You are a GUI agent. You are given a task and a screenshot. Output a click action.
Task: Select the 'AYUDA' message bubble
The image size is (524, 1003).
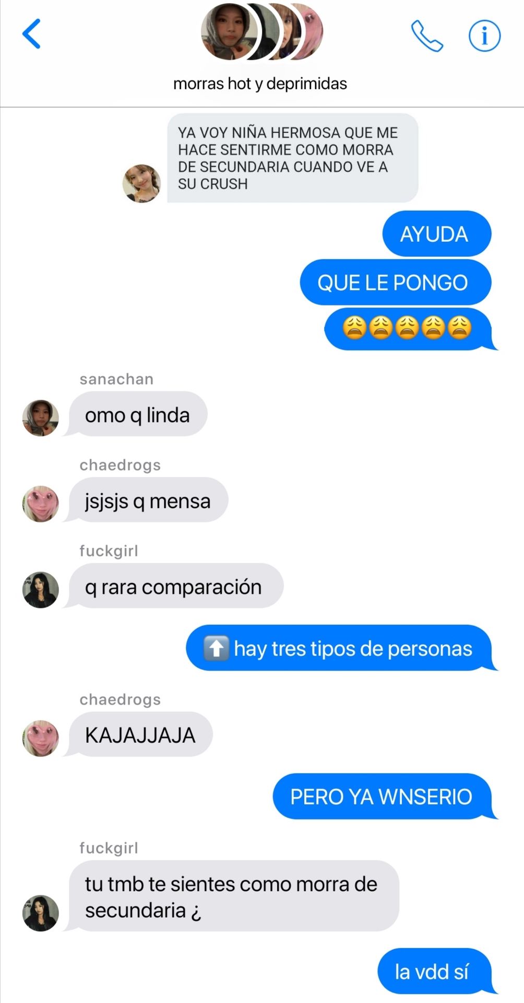437,234
